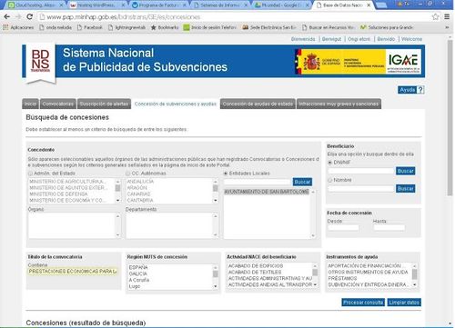Bookmark this page with the star icon
Screen dimensions: 455x328
pyautogui.click(x=435, y=16)
